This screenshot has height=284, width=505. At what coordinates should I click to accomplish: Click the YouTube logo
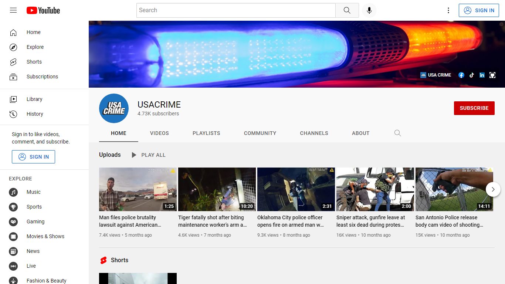click(x=43, y=10)
